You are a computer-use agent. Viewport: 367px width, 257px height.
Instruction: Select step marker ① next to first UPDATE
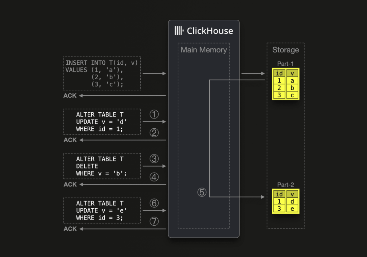click(154, 114)
